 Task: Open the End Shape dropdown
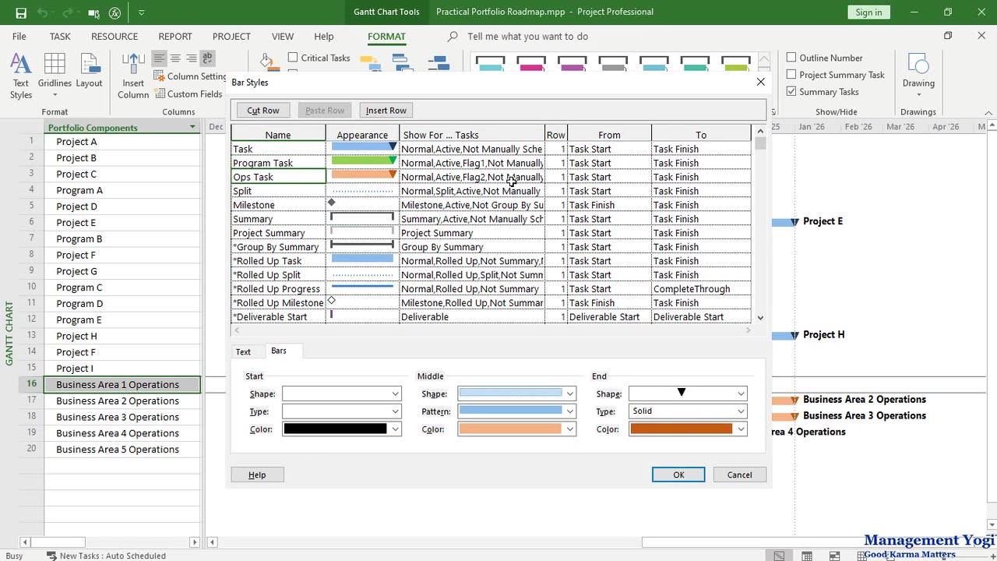click(741, 394)
